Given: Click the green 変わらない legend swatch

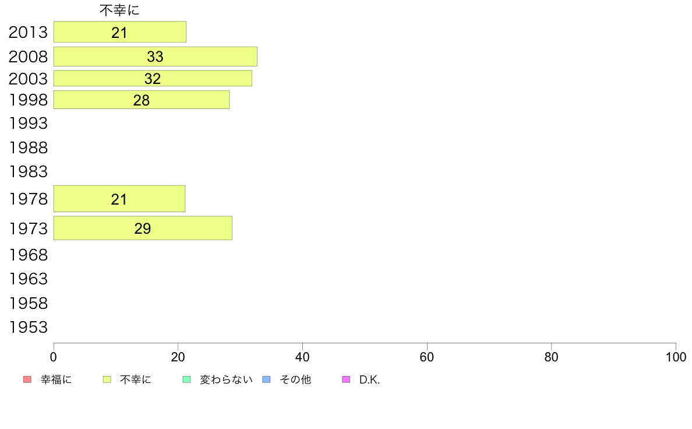Looking at the screenshot, I should click(186, 379).
